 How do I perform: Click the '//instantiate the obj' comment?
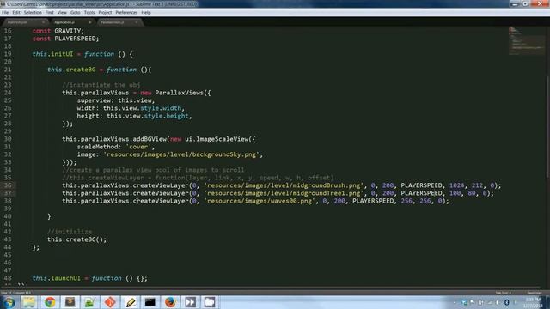tap(101, 85)
